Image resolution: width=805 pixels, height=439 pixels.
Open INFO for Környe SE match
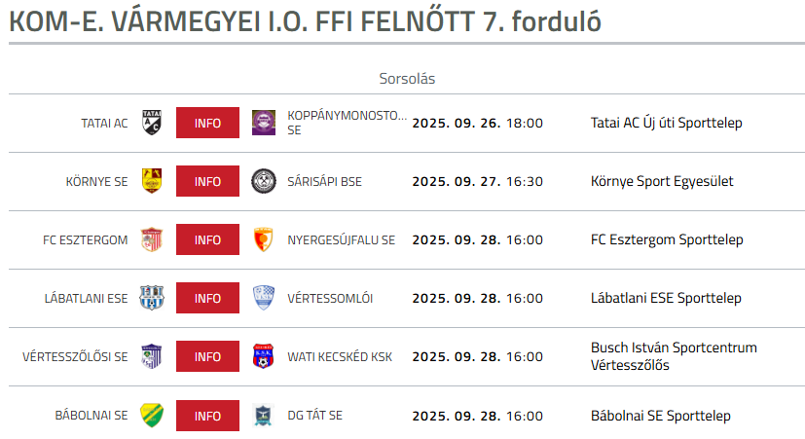pyautogui.click(x=207, y=181)
